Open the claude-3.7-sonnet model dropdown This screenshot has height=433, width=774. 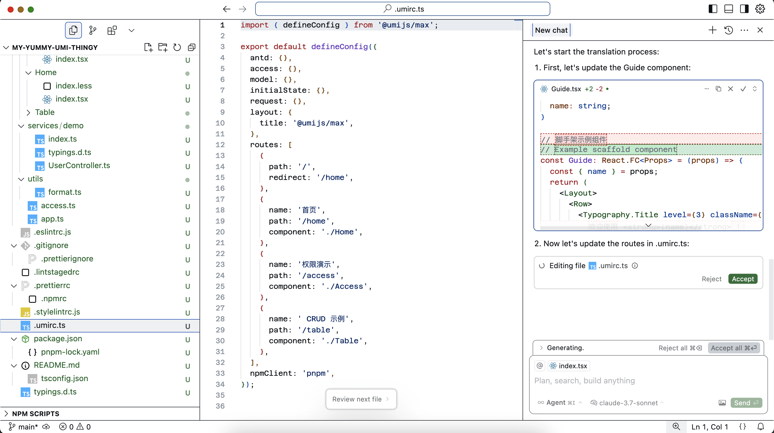coord(627,403)
